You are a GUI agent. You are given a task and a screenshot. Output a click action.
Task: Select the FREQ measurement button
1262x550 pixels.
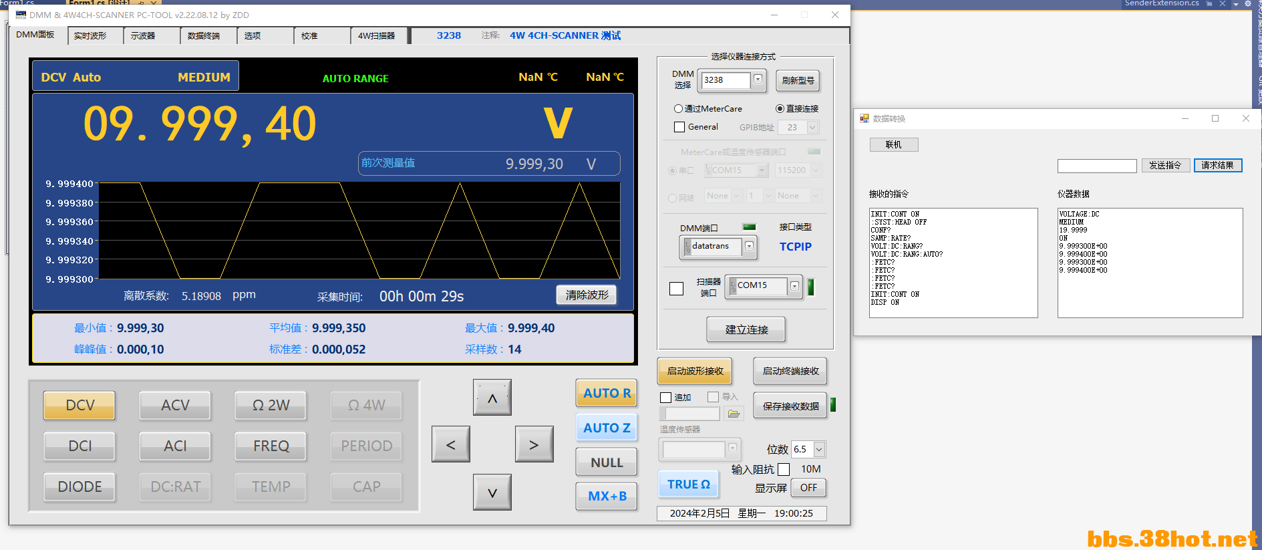click(271, 446)
